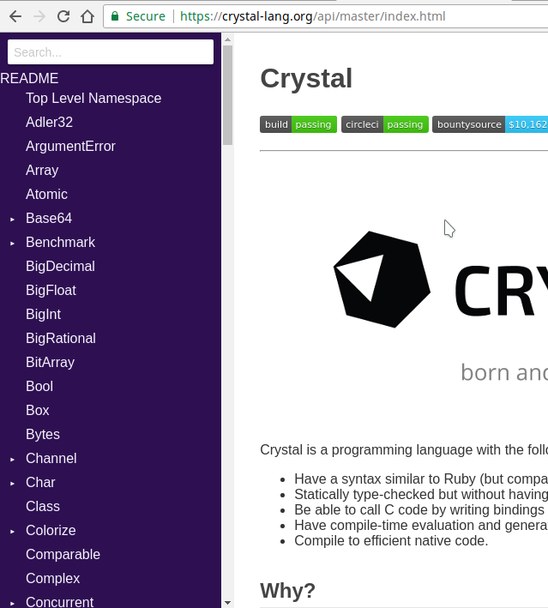Screen dimensions: 548x608
Task: Open the BigRational entry
Action: click(x=61, y=339)
